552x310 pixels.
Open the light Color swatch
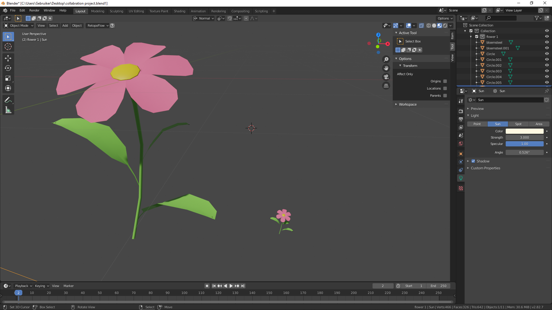coord(524,131)
